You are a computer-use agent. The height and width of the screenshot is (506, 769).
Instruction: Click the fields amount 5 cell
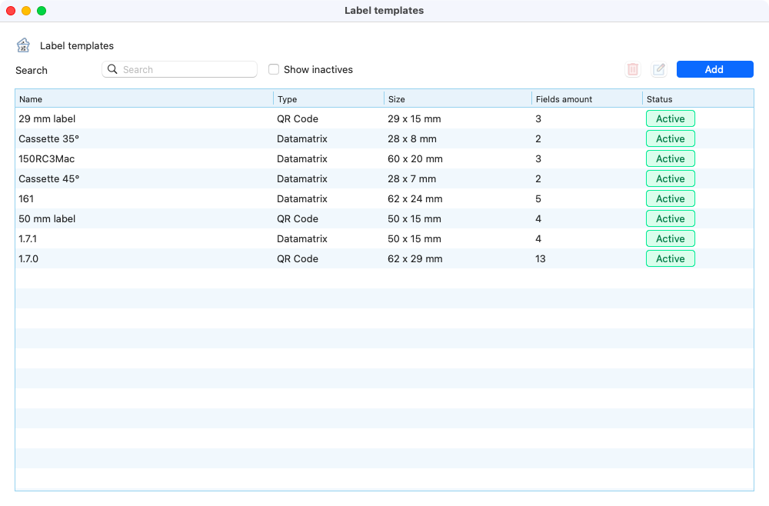(x=538, y=199)
